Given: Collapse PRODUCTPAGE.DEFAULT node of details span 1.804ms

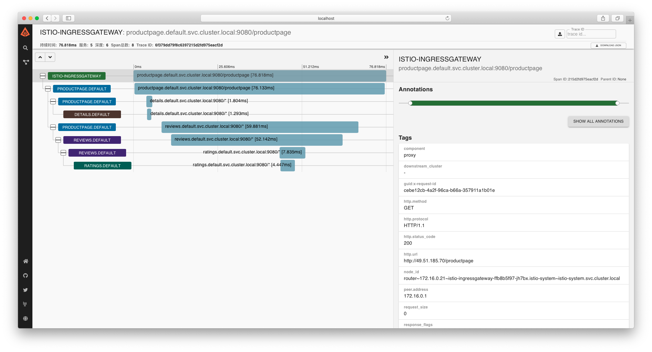Looking at the screenshot, I should coord(53,102).
